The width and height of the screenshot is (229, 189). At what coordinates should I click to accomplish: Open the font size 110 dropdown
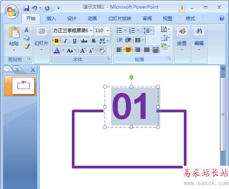click(x=108, y=31)
